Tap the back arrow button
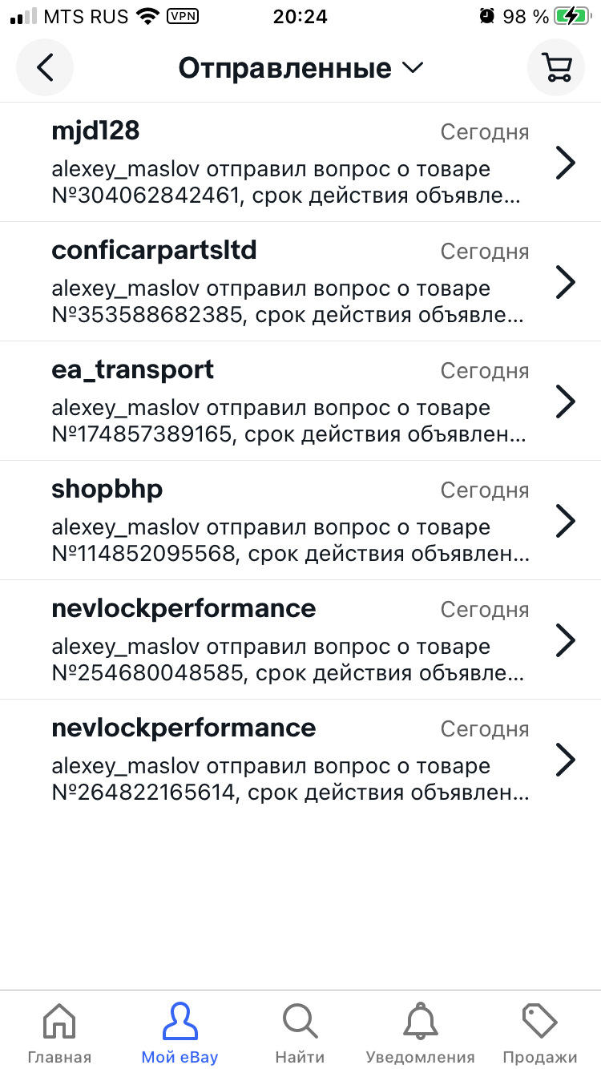The height and width of the screenshot is (1069, 601). click(45, 68)
